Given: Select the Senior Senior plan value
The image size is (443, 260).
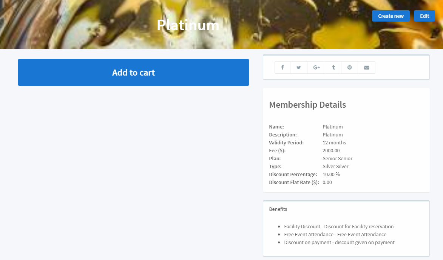Looking at the screenshot, I should tap(337, 159).
